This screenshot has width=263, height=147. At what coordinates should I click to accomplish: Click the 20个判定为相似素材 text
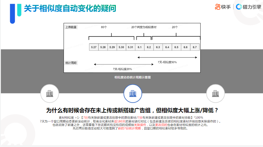[x=144, y=27]
